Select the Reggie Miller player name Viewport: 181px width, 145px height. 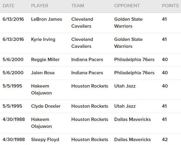pos(45,60)
